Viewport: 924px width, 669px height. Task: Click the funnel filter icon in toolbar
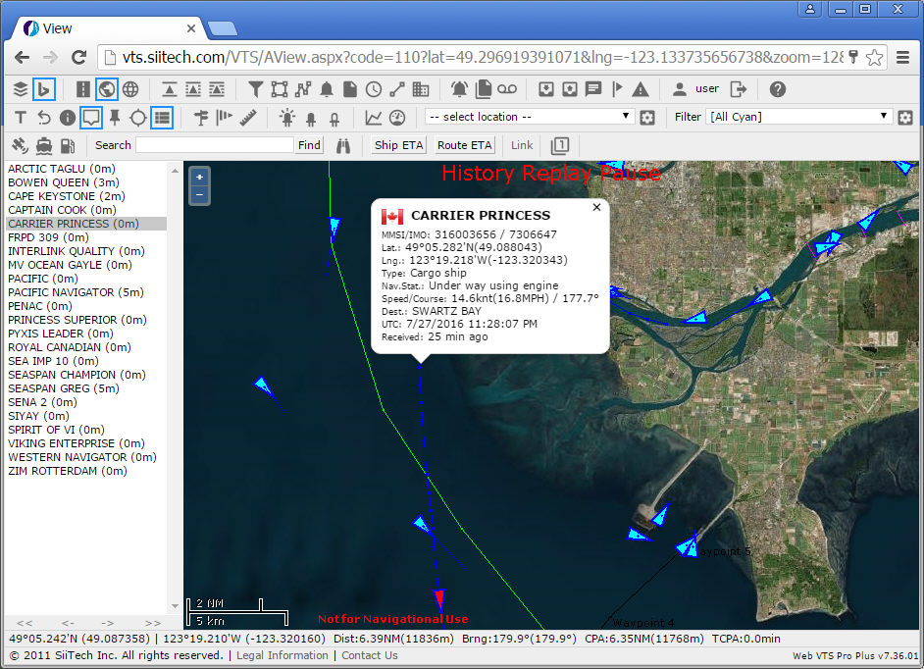click(x=255, y=89)
